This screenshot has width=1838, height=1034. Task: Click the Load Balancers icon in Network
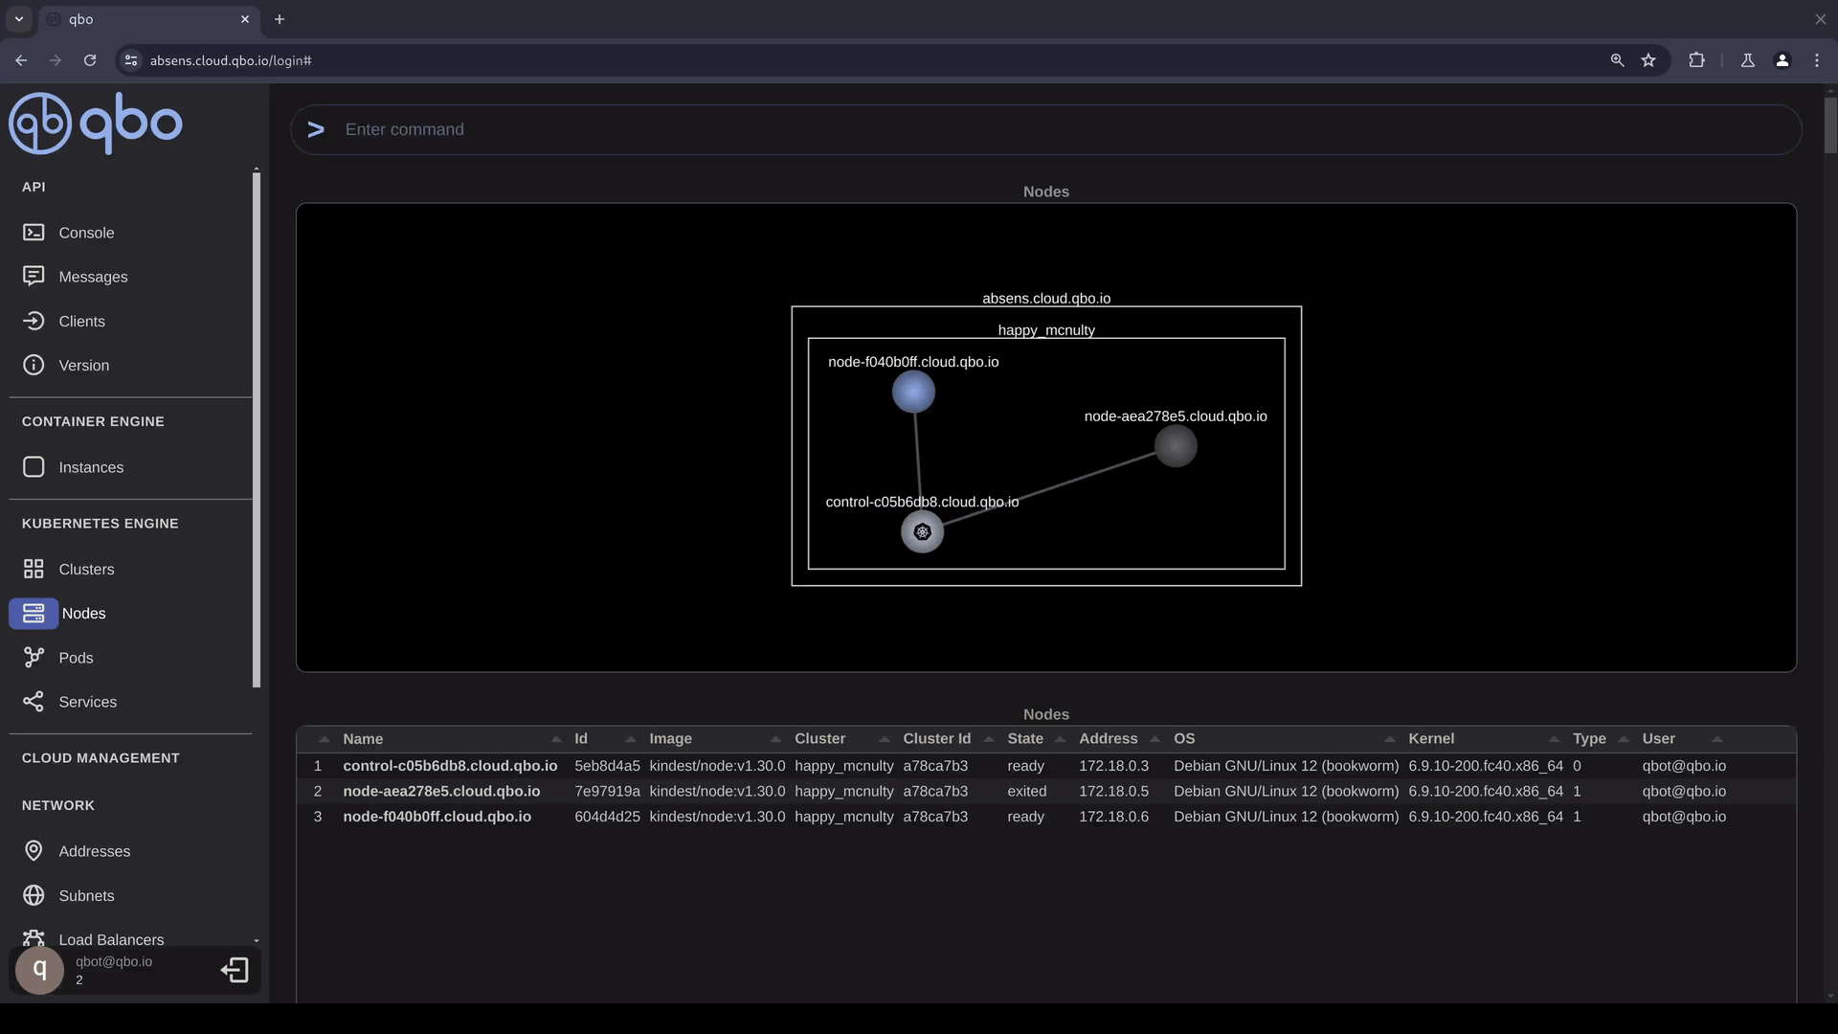click(33, 939)
